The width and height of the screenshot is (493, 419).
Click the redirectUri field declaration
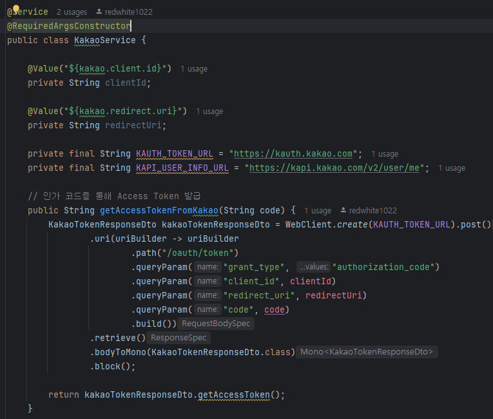coord(133,126)
